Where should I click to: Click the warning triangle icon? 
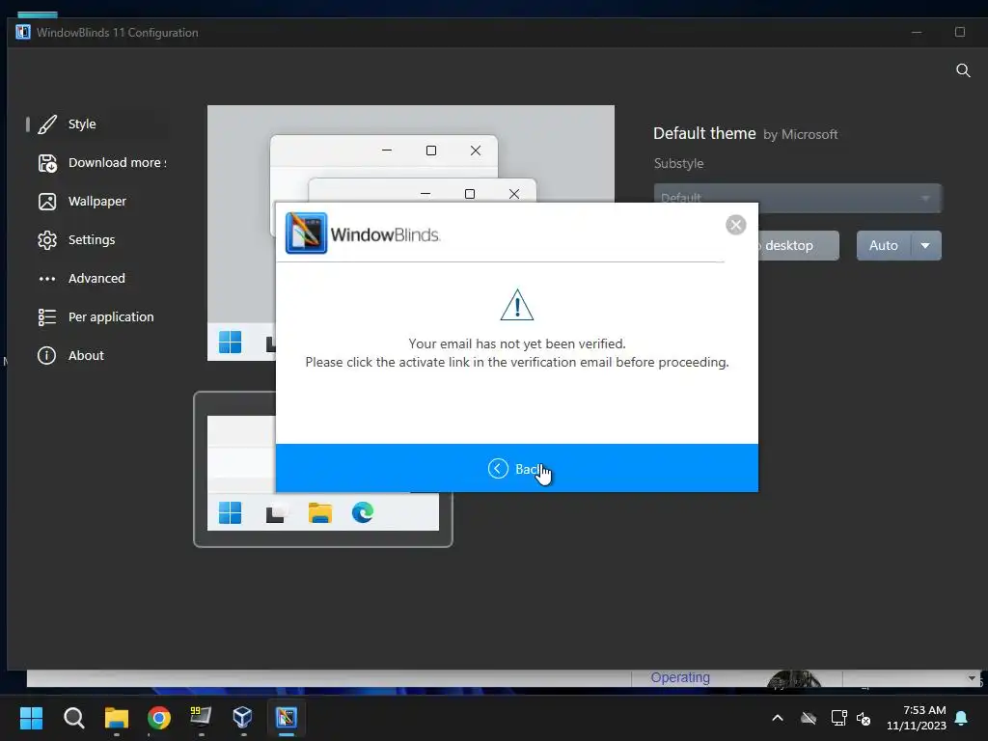click(517, 305)
